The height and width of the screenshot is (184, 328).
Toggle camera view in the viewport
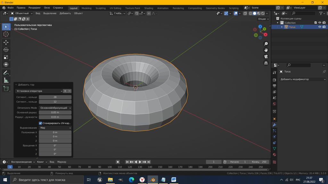point(266,57)
